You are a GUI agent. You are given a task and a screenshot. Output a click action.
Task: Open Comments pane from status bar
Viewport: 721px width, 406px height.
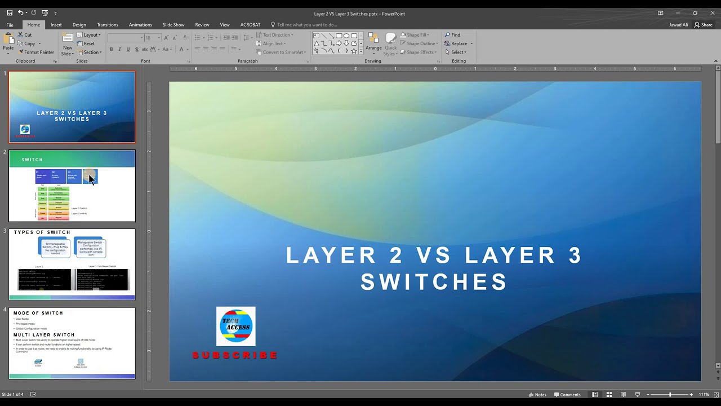click(x=567, y=394)
